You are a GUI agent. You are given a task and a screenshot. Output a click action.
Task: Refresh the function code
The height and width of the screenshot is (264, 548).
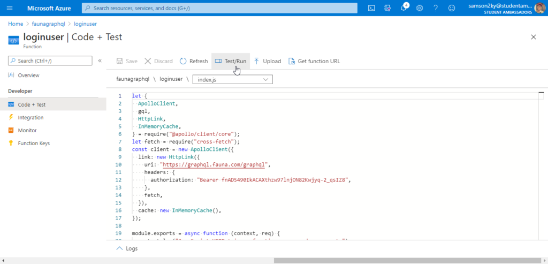(194, 61)
